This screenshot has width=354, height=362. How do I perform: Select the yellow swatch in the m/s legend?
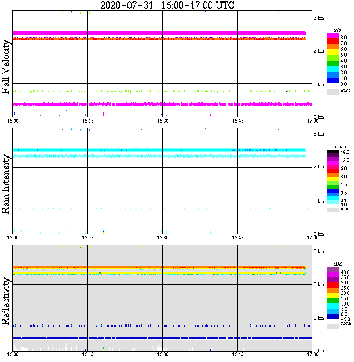pos(333,52)
